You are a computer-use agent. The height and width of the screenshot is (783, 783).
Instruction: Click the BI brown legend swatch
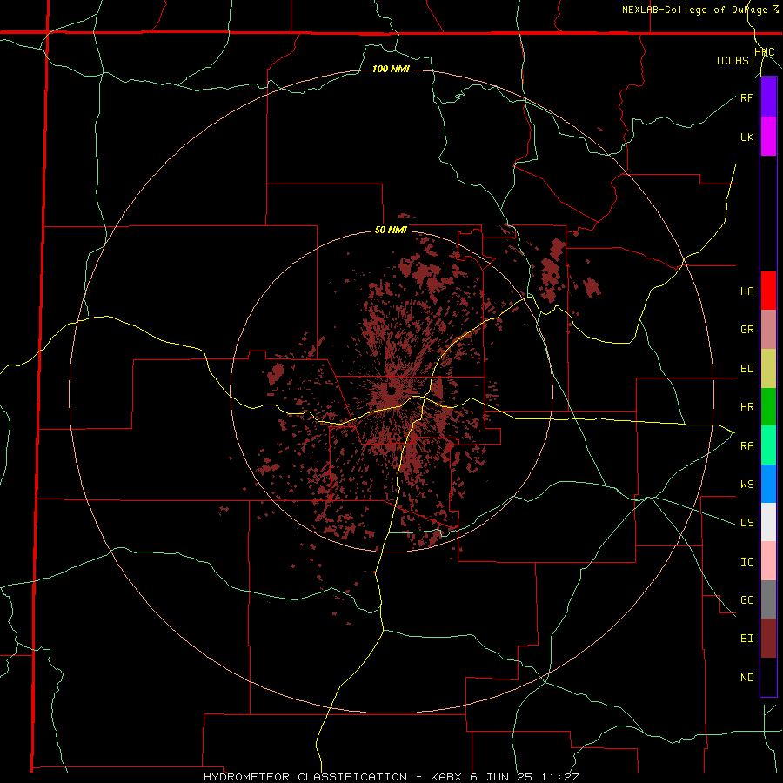768,639
